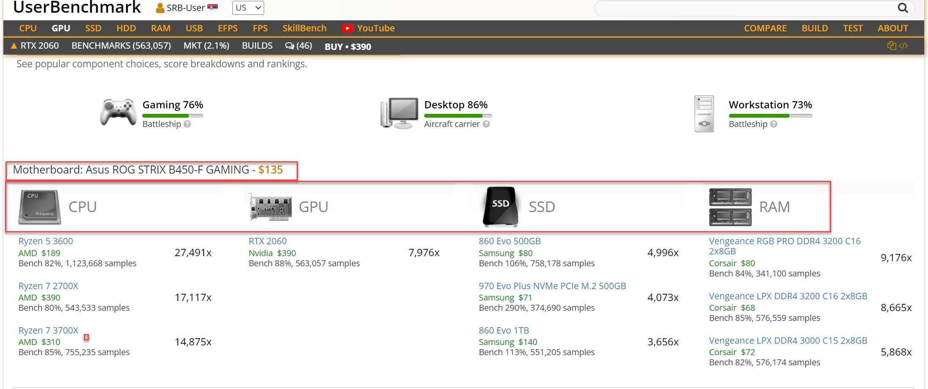Screen dimensions: 928x389
Task: Click the GPU graphics card icon
Action: click(270, 207)
